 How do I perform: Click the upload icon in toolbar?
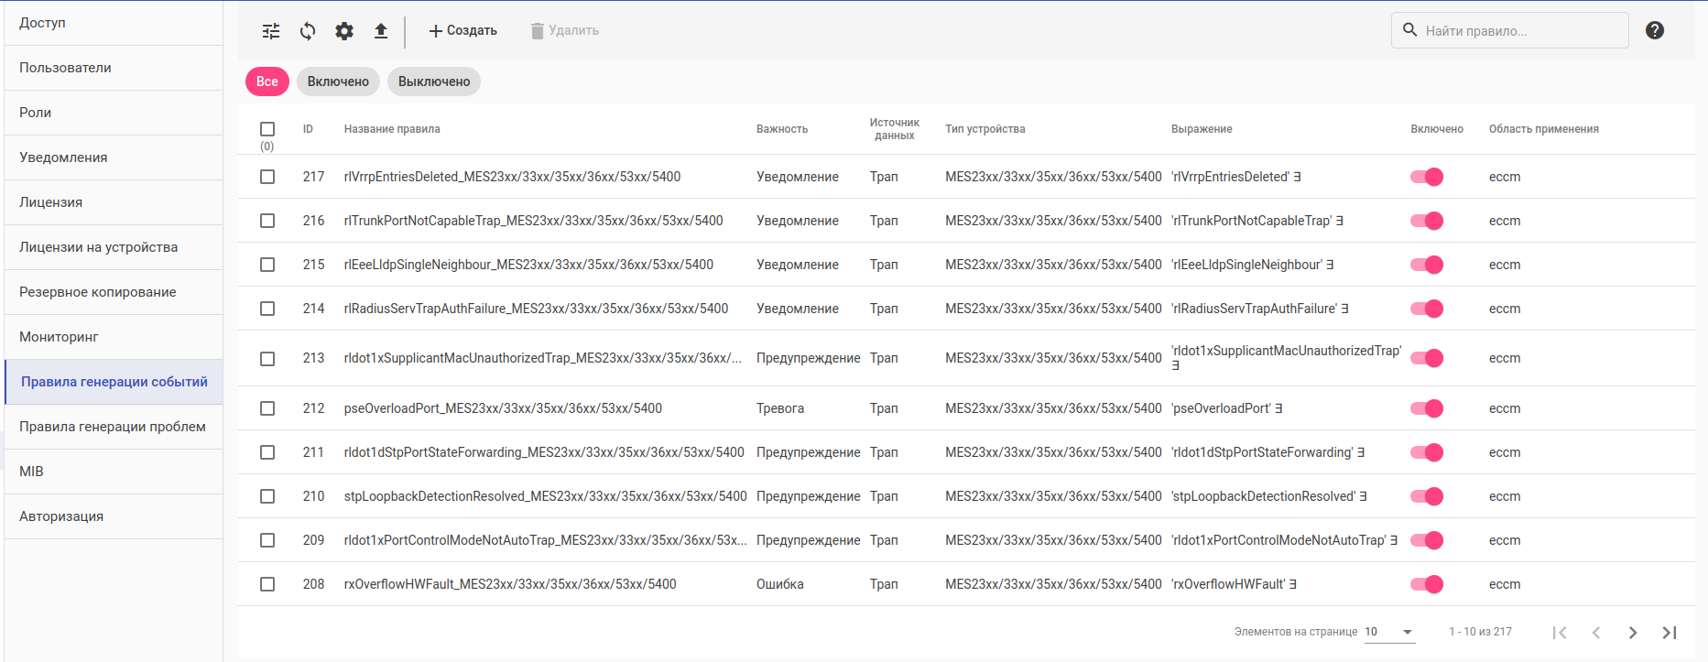(381, 31)
